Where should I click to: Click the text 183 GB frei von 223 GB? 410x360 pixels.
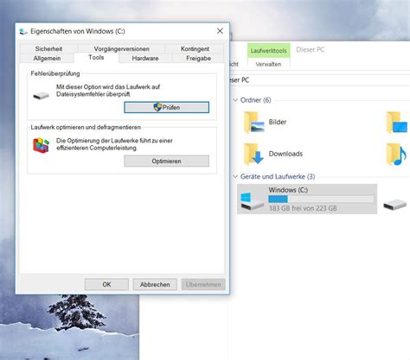pos(303,208)
